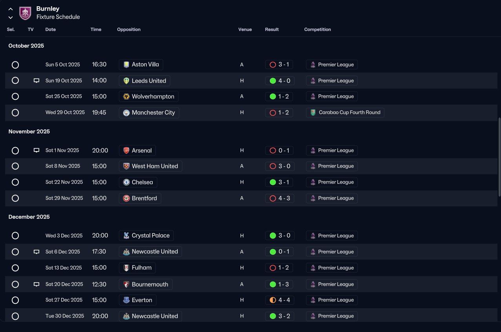
Task: Click the Aston Villa badge icon
Action: pos(126,65)
